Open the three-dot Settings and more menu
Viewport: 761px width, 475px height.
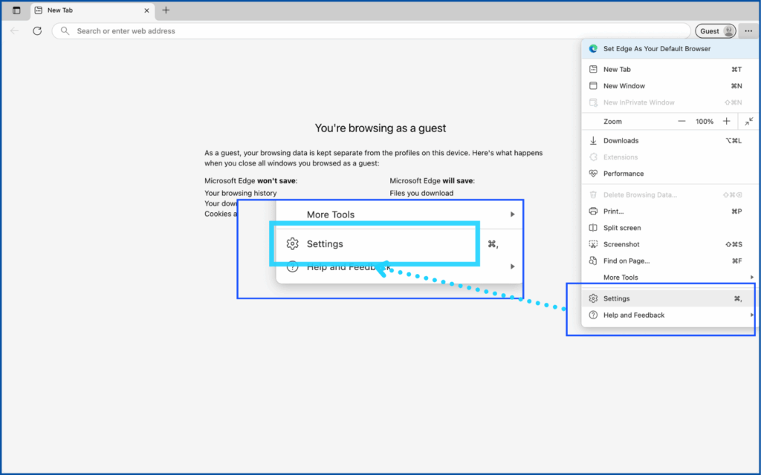[x=748, y=31]
